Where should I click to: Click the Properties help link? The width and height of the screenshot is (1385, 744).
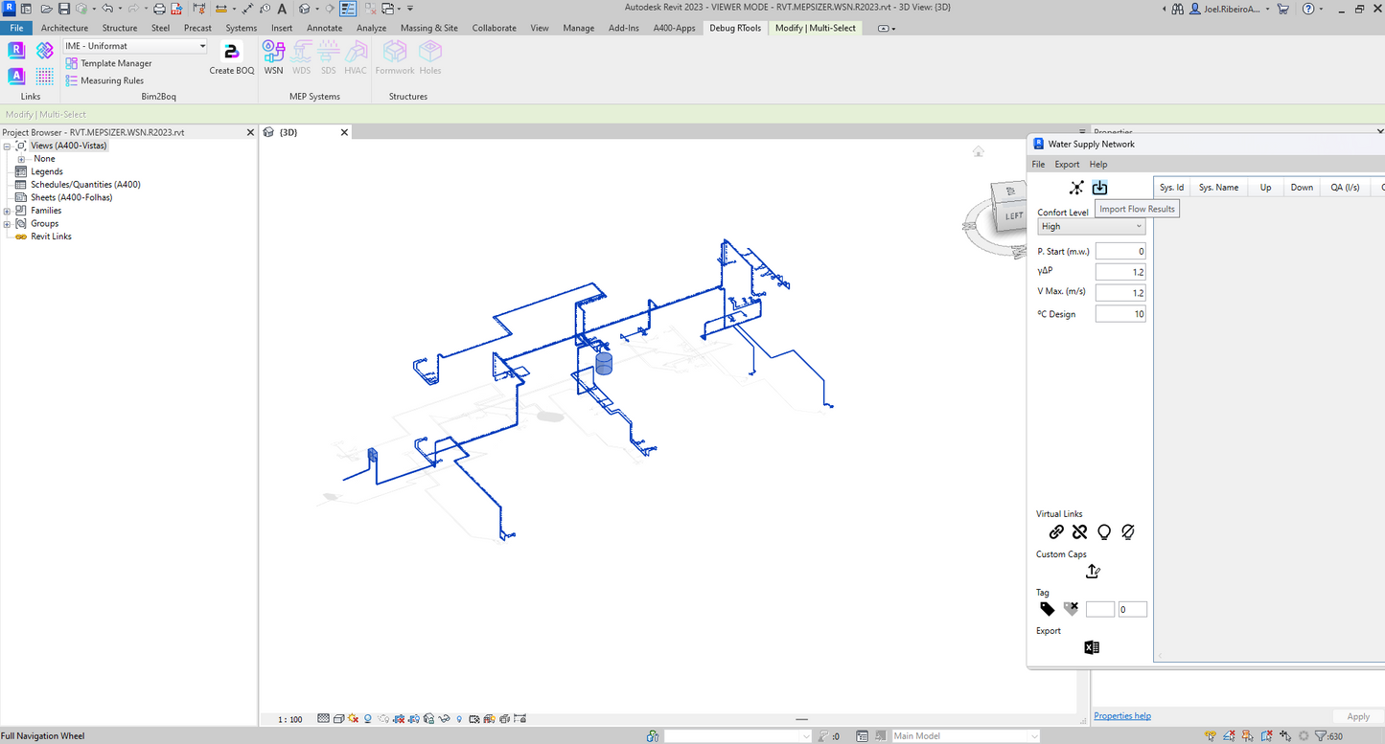coord(1121,716)
